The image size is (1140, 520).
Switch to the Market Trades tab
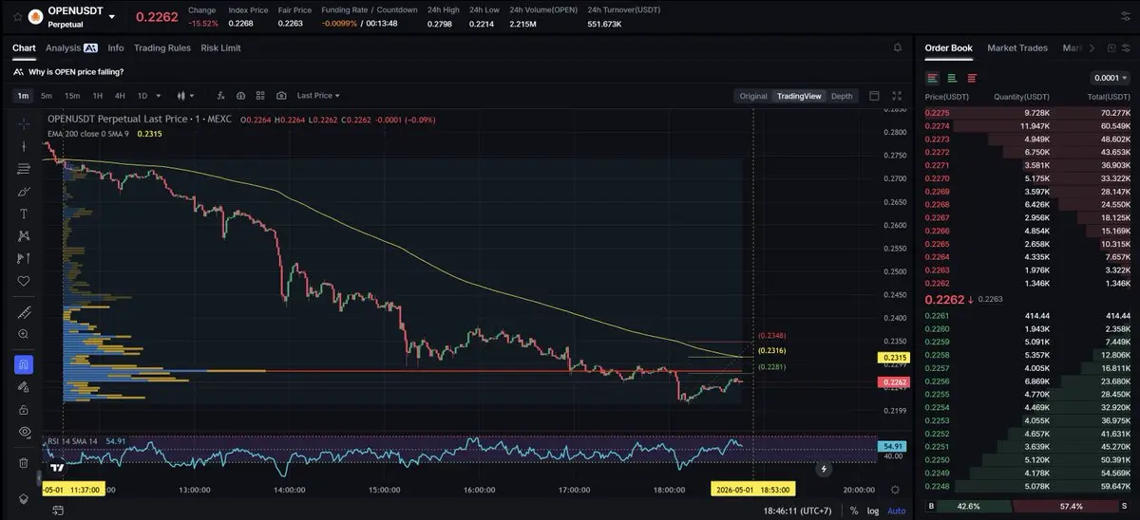(x=1017, y=47)
